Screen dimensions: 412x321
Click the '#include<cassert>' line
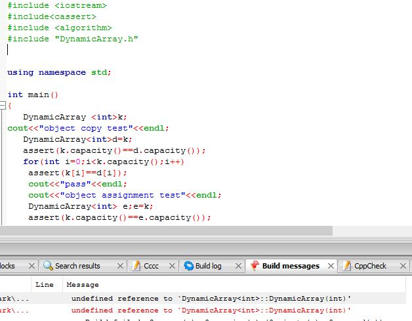52,16
